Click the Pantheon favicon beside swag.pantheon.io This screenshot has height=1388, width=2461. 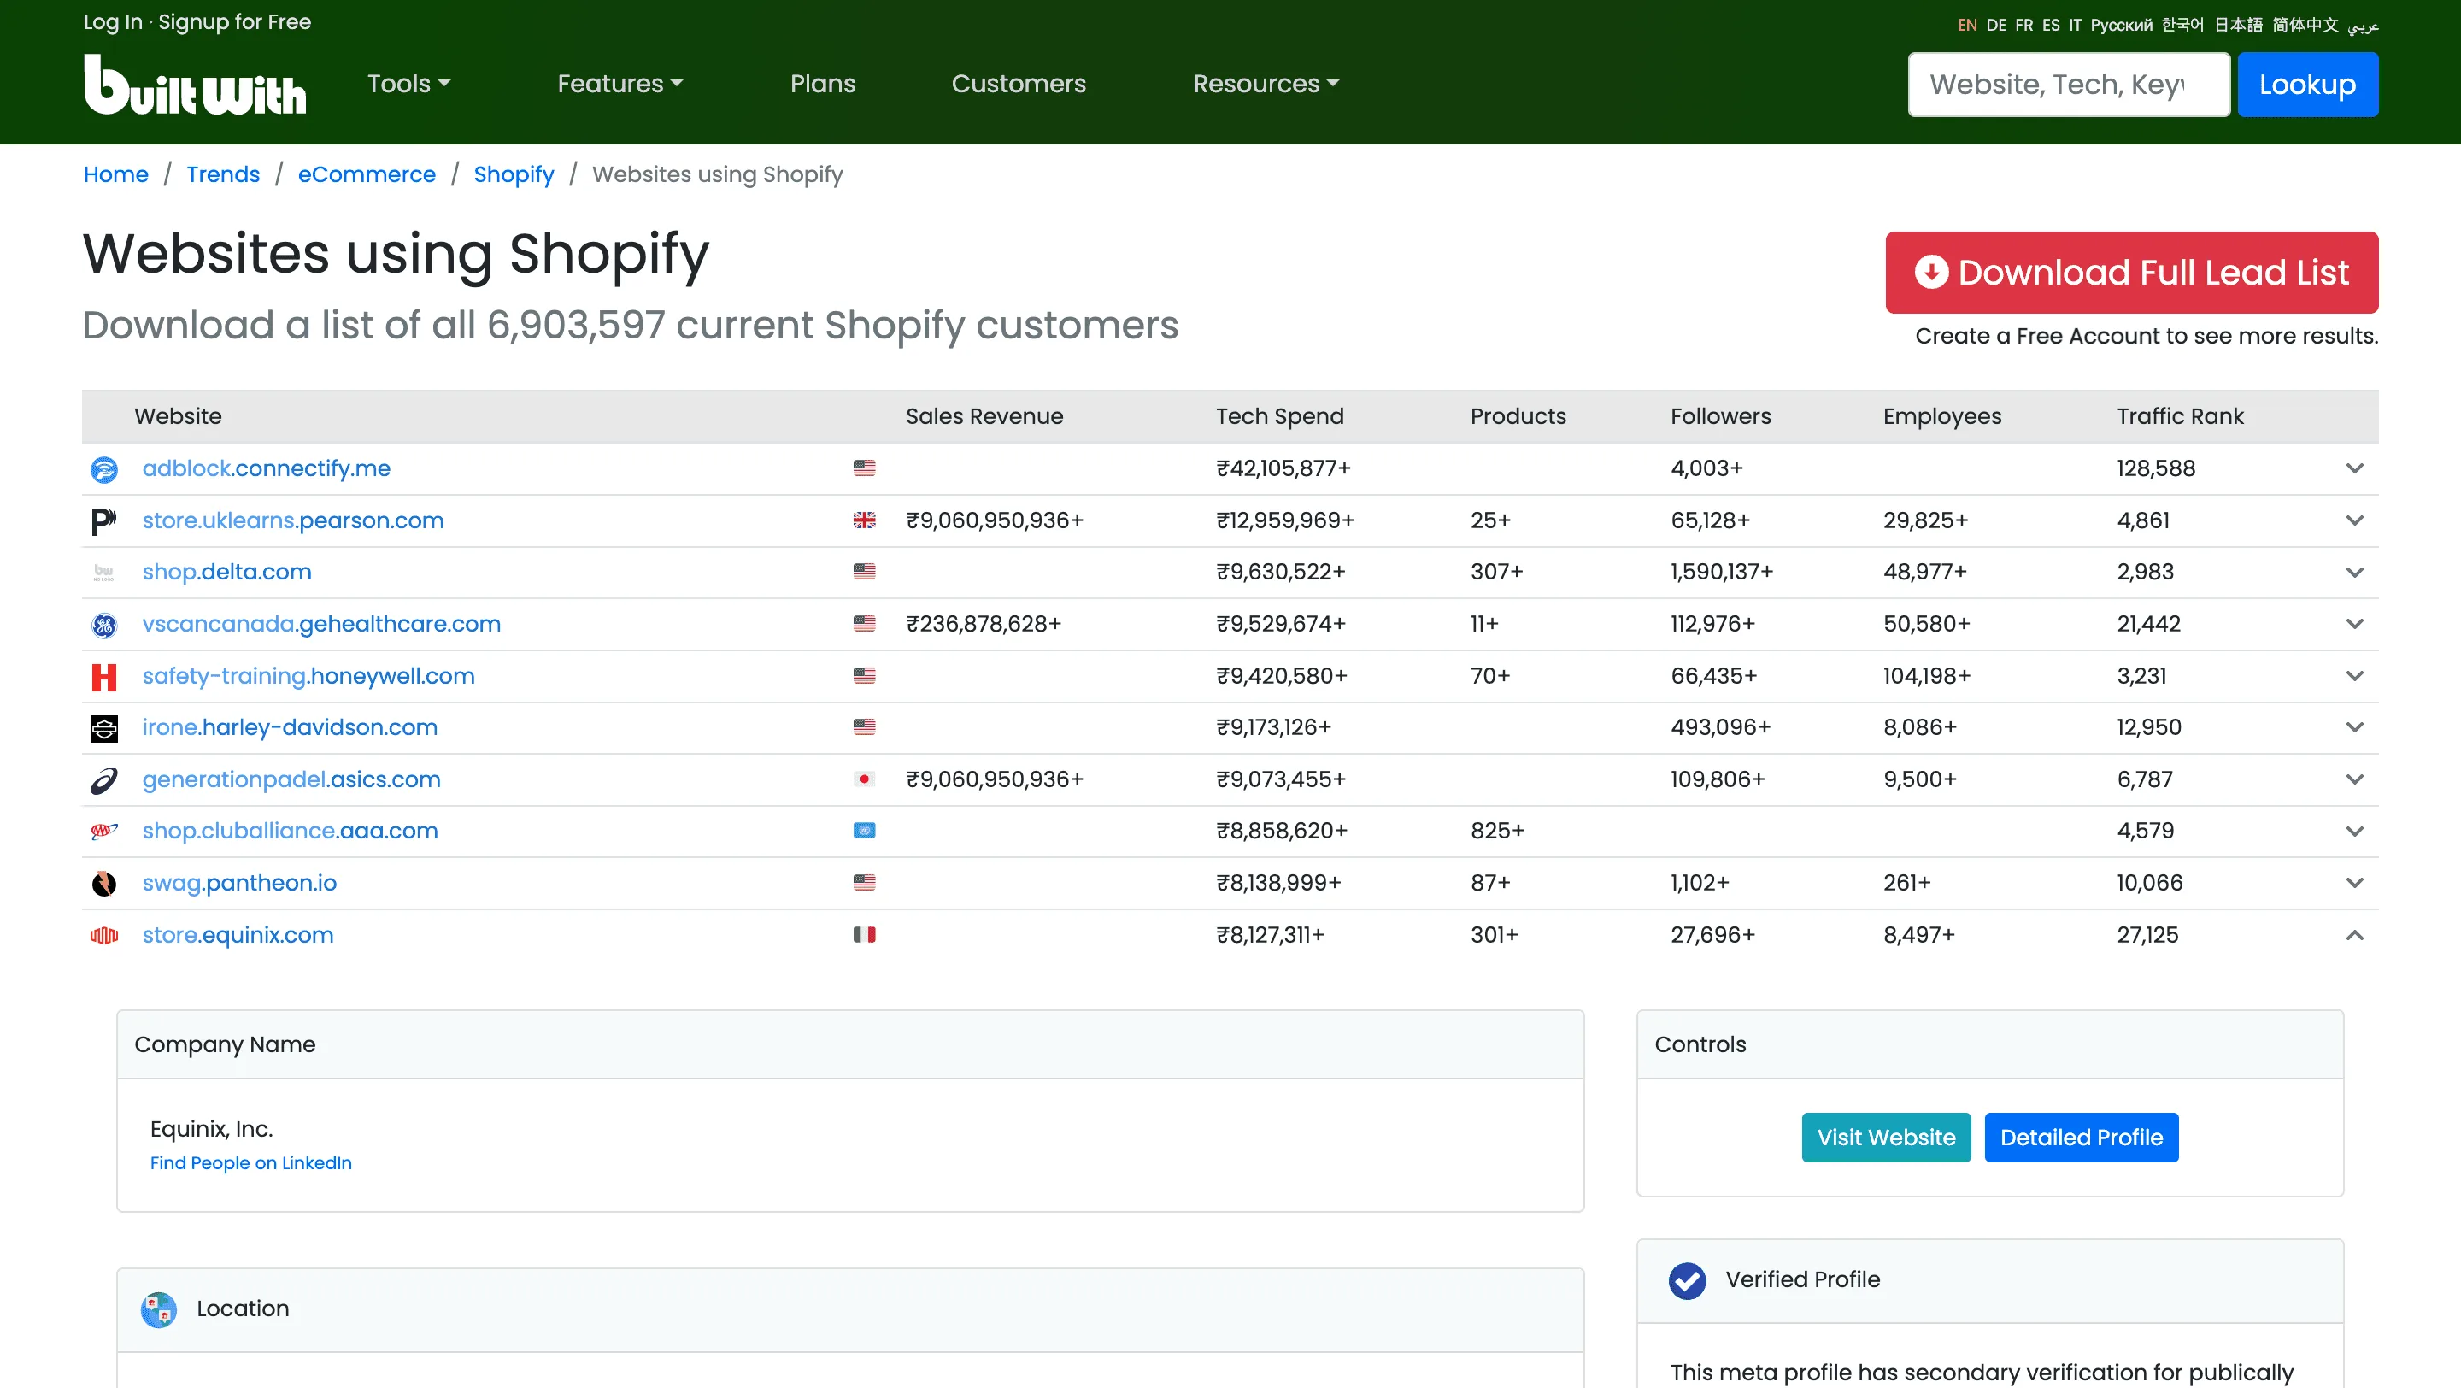click(x=103, y=883)
